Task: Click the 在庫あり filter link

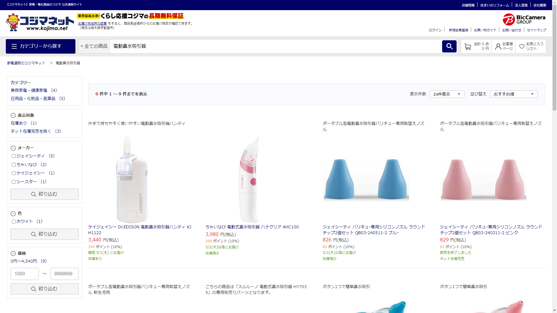Action: click(x=19, y=123)
